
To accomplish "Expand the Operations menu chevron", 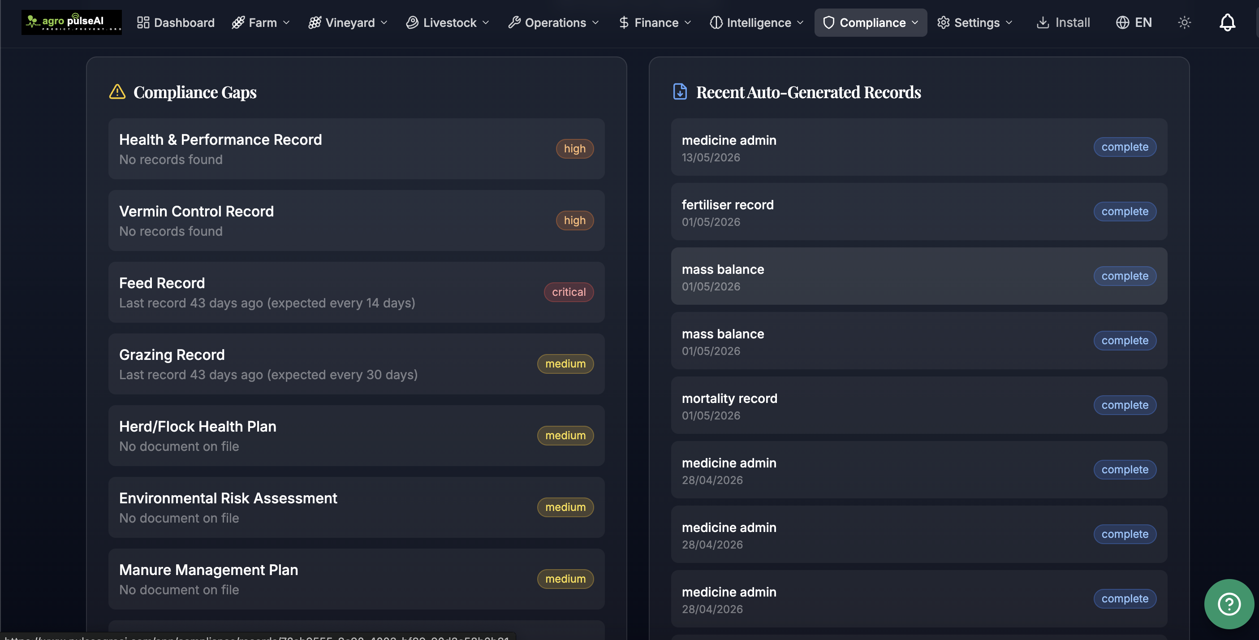I will coord(595,22).
